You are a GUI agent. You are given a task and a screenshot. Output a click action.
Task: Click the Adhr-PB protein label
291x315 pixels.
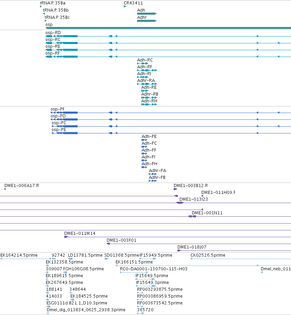(x=157, y=177)
